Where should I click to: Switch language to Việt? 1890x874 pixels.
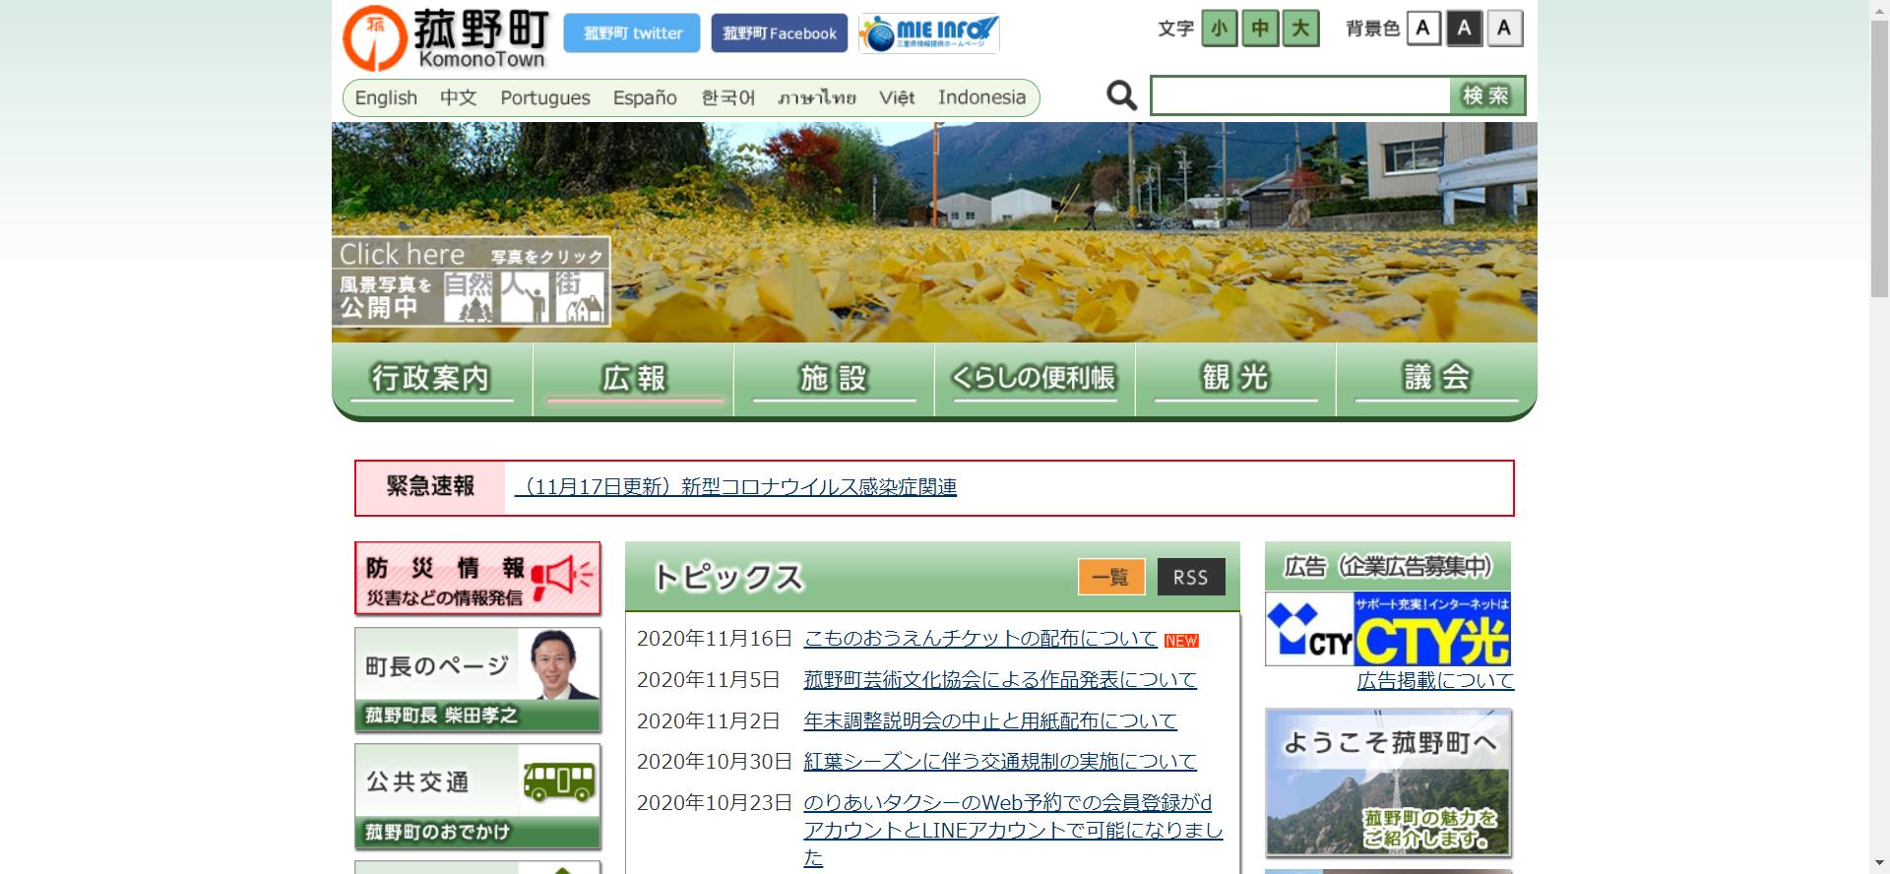(897, 97)
